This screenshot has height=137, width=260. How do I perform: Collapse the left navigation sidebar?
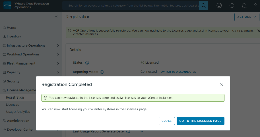pos(56,17)
